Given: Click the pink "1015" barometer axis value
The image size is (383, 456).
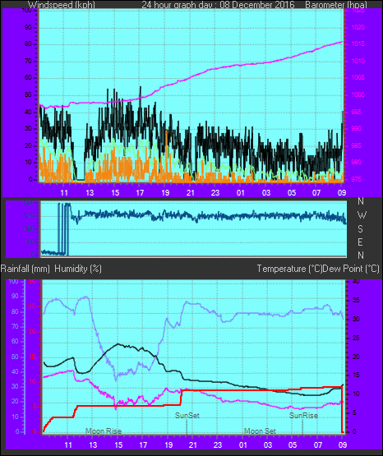Looking at the screenshot, I should click(358, 44).
